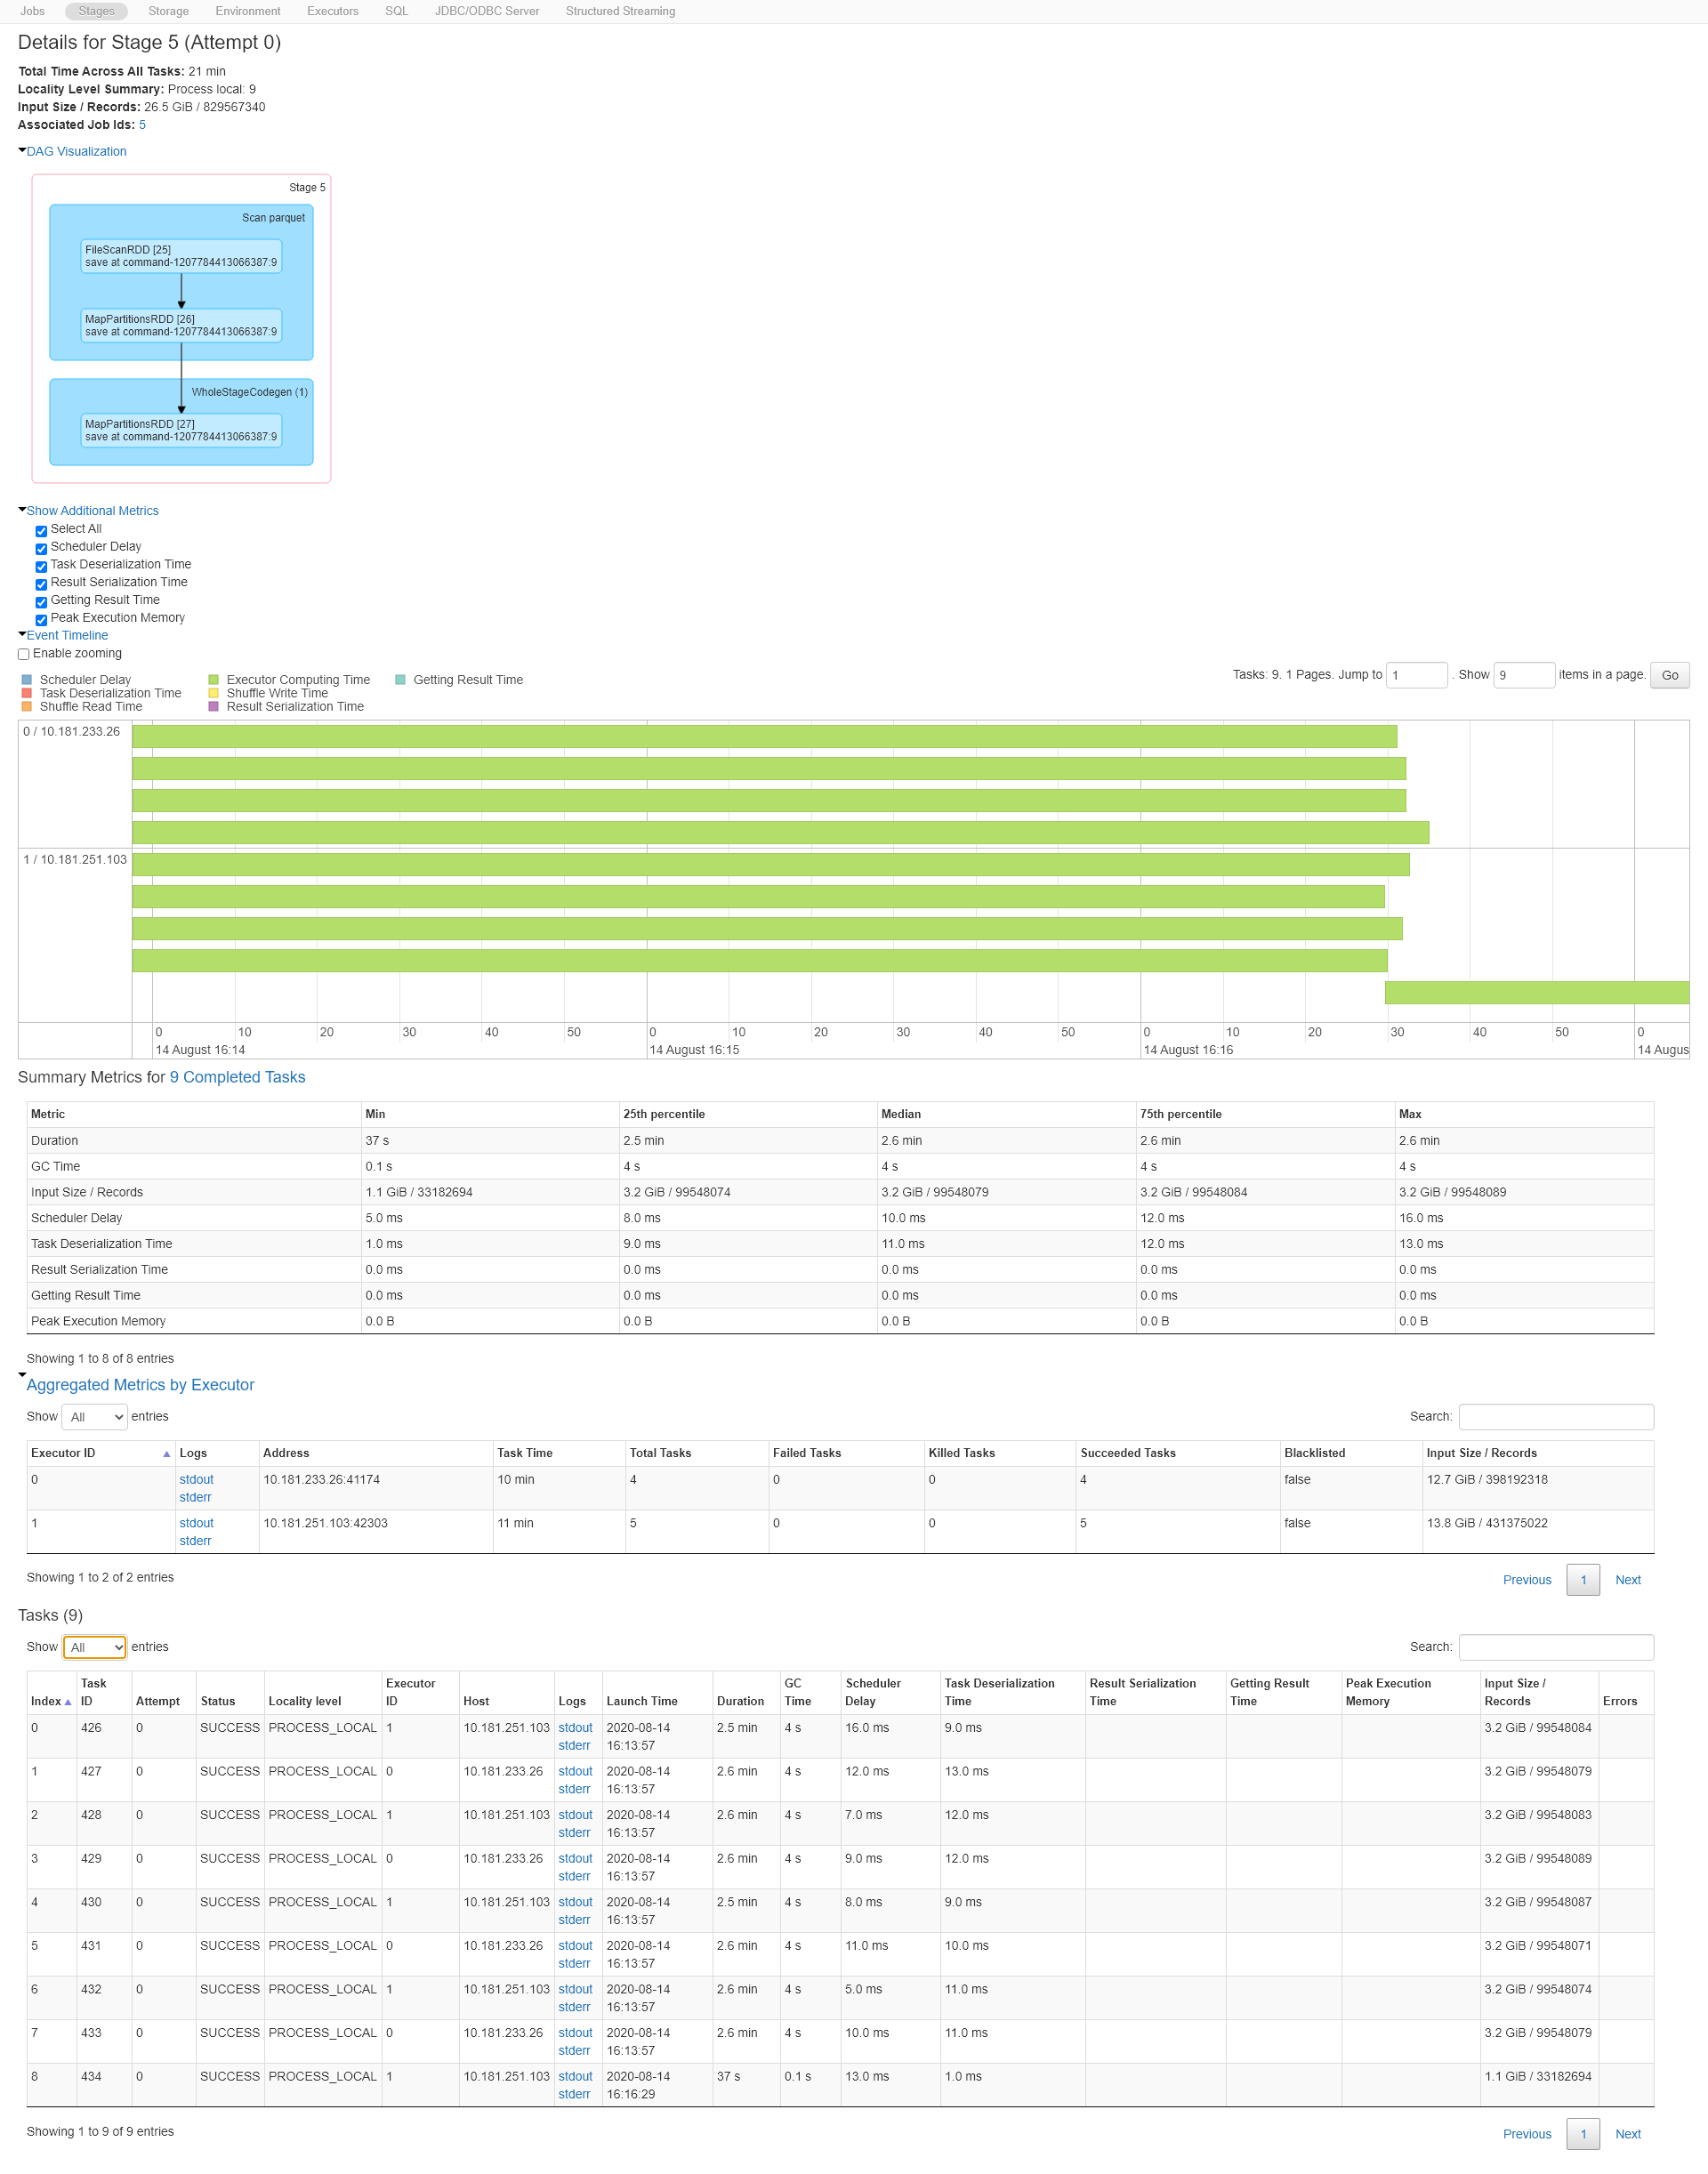This screenshot has width=1708, height=2174.
Task: Select the Stages tab
Action: [96, 11]
